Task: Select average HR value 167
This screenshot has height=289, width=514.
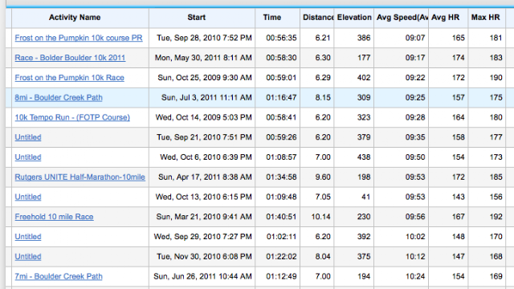Action: [459, 217]
